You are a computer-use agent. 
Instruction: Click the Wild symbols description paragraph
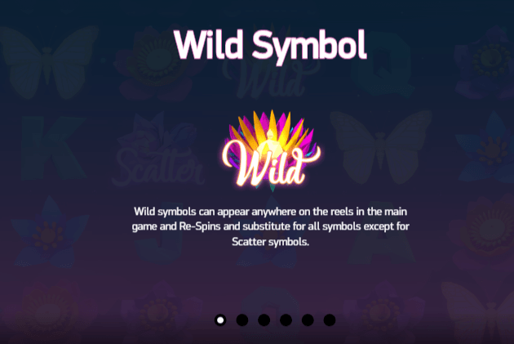click(x=270, y=226)
